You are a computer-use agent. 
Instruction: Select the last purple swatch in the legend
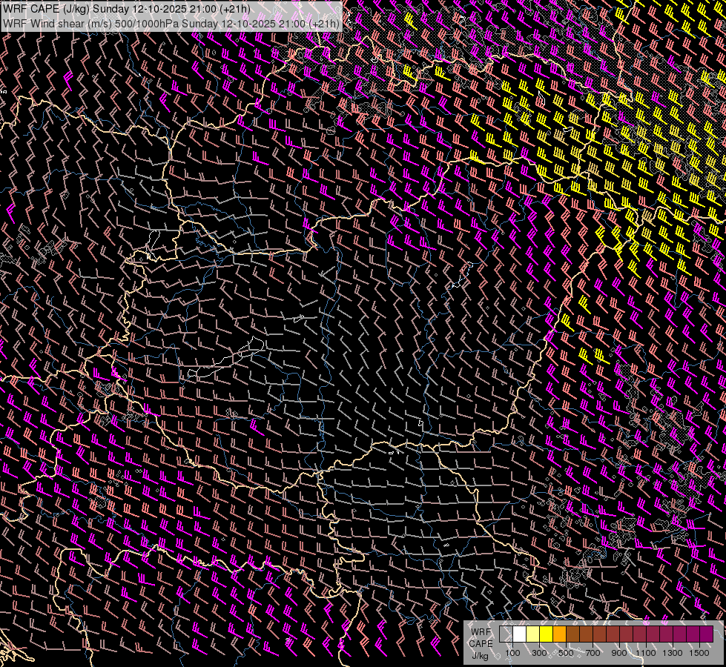tap(706, 634)
